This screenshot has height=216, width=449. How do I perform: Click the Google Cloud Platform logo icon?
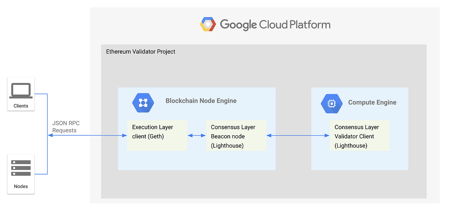[208, 24]
